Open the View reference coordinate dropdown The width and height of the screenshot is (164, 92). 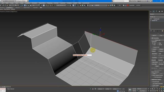(x=35, y=5)
